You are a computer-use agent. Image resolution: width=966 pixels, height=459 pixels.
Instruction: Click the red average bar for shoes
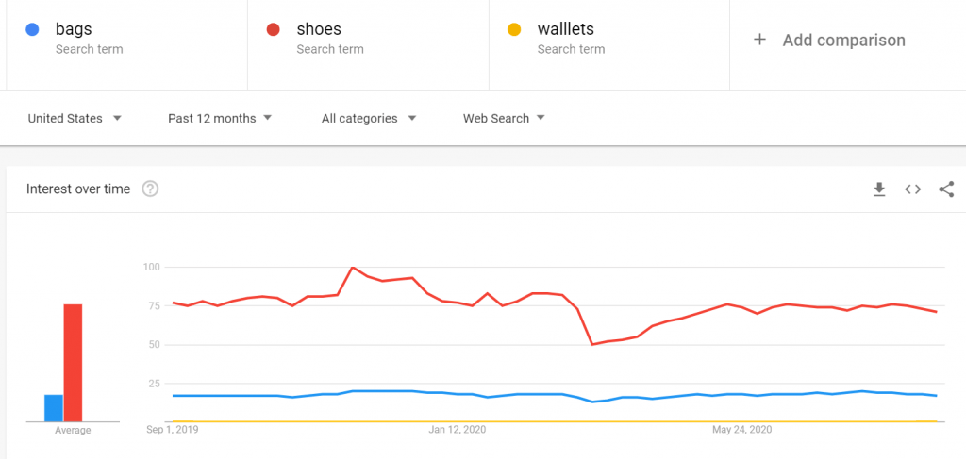click(74, 363)
